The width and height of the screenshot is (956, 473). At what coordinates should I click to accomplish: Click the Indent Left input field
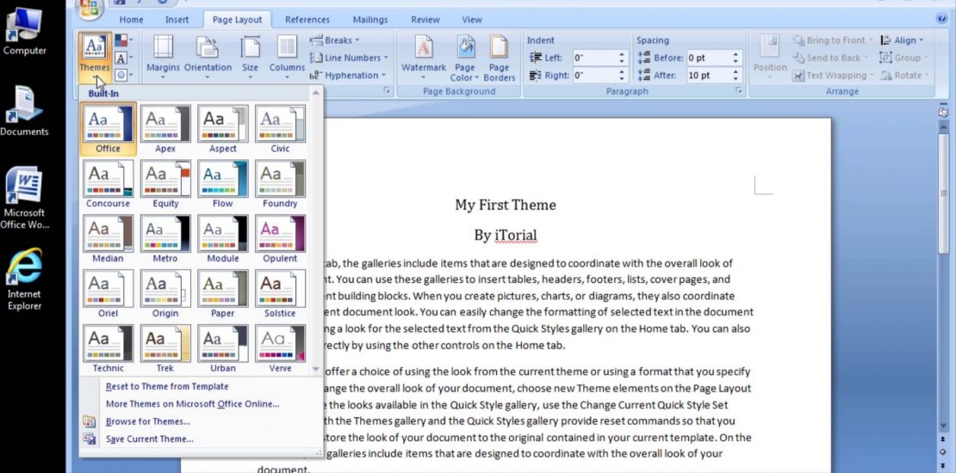click(594, 58)
